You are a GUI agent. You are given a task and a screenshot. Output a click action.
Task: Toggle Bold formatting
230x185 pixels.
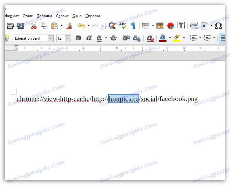point(78,38)
